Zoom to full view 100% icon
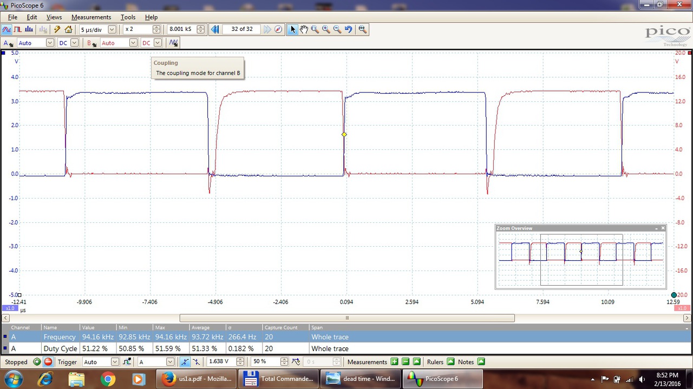 click(x=362, y=29)
